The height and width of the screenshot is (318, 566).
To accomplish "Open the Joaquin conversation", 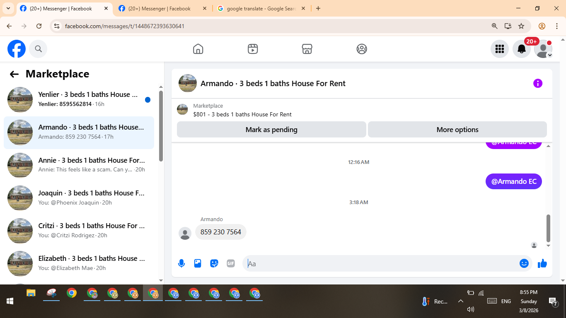I will (79, 198).
